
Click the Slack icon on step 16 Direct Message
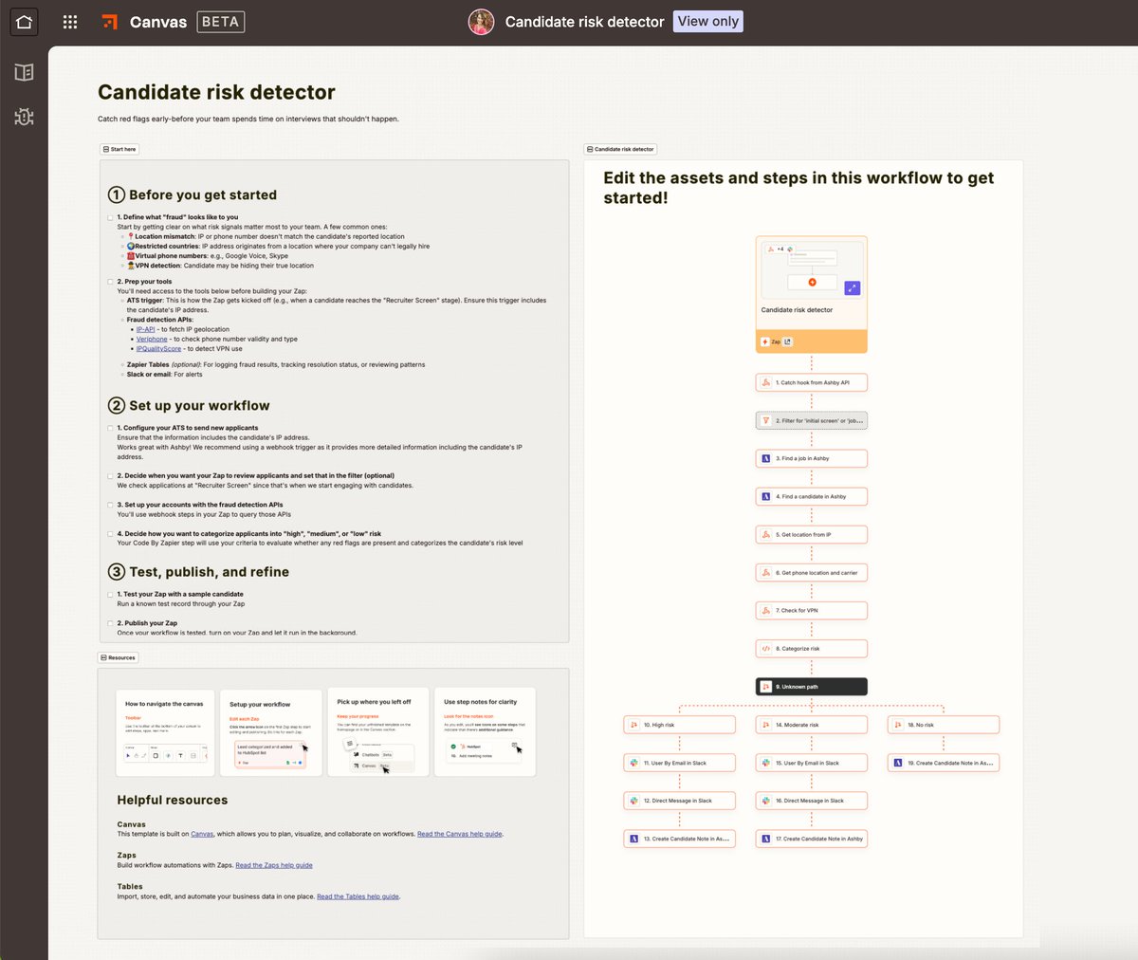coord(766,801)
